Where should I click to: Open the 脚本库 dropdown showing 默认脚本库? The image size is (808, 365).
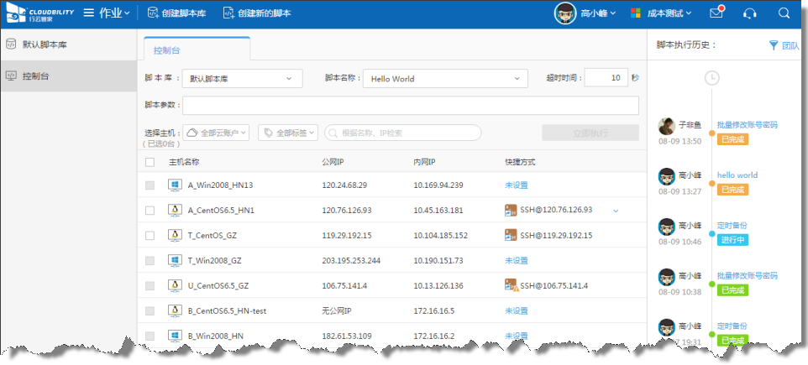click(x=242, y=79)
